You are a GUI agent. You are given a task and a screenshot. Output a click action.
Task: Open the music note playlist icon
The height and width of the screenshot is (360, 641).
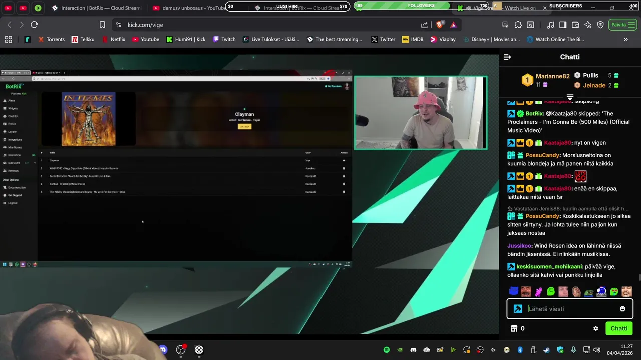(x=551, y=25)
